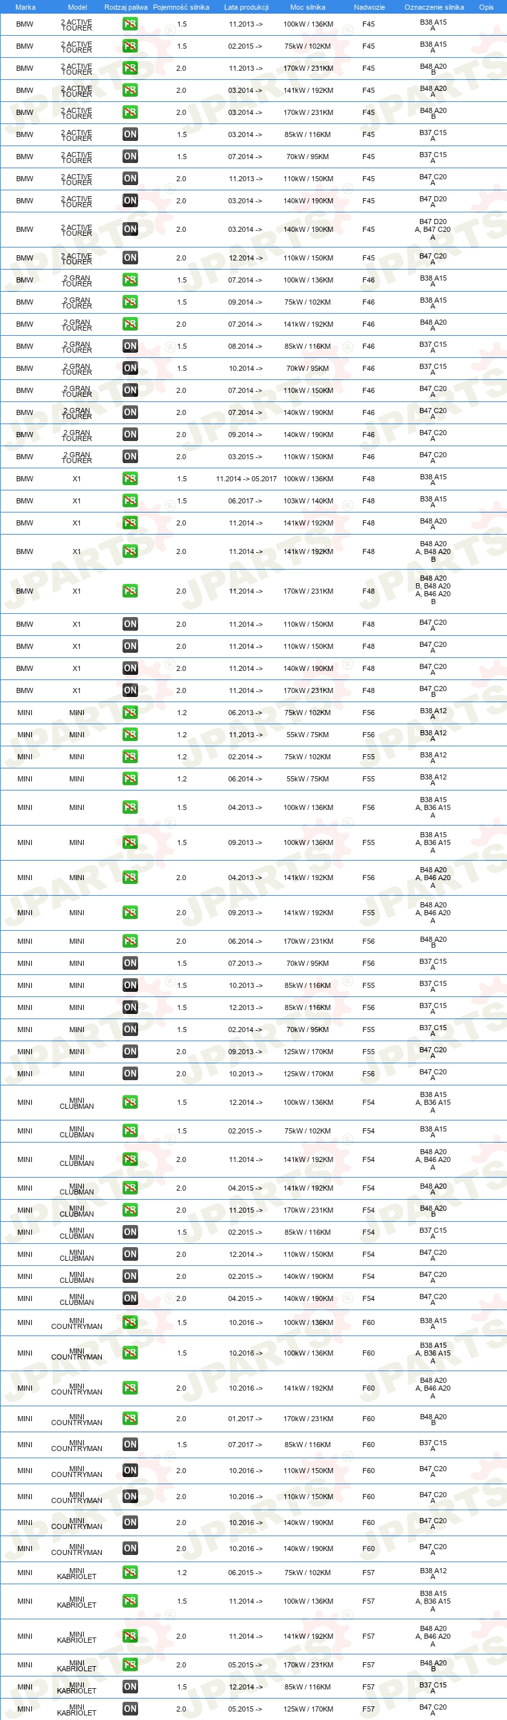The height and width of the screenshot is (1720, 507).
Task: Click petrol icon for 2 Gran Tourer 141kW/192KM
Action: pyautogui.click(x=130, y=324)
